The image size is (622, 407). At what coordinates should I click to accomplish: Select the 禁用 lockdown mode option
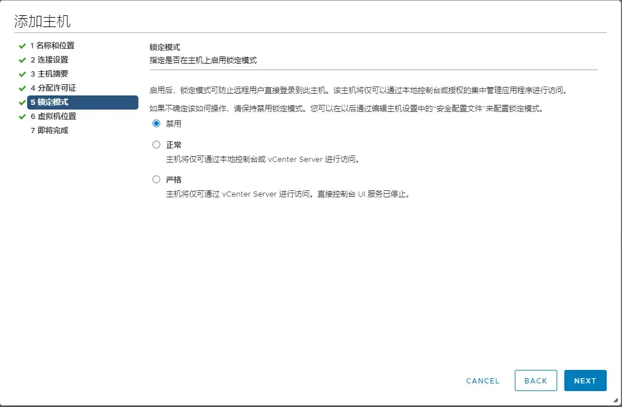(x=156, y=124)
